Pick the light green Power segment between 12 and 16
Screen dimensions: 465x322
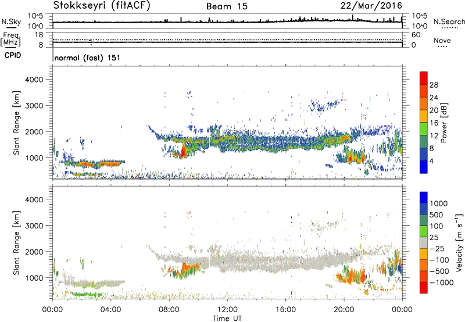(424, 128)
